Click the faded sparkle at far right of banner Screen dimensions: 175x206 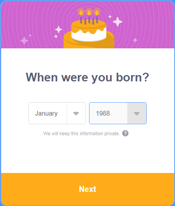pyautogui.click(x=135, y=40)
